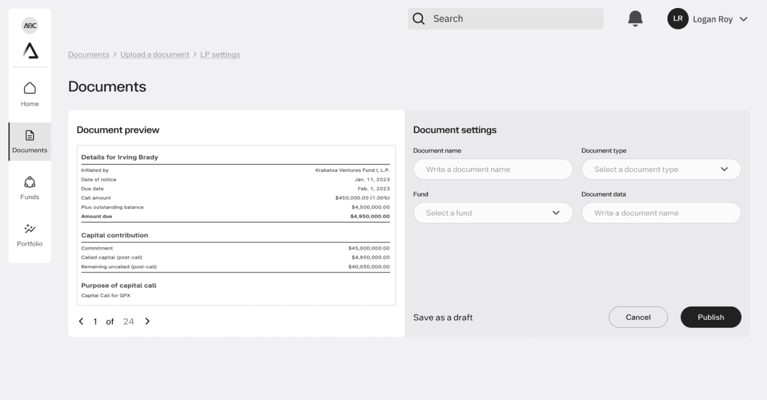767x400 pixels.
Task: Expand the Logan Roy account menu chevron
Action: click(x=744, y=19)
